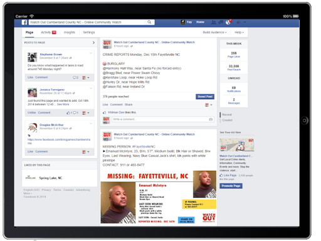This screenshot has height=241, width=321.
Task: Click comment bubble icon on Stephanie Brown's post
Action: (75, 78)
